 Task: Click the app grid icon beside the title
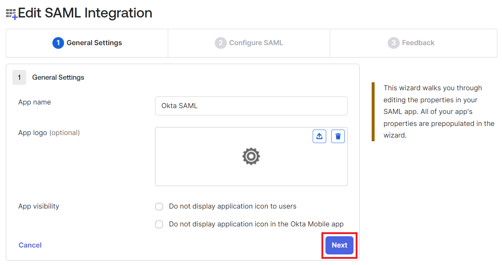tap(11, 14)
